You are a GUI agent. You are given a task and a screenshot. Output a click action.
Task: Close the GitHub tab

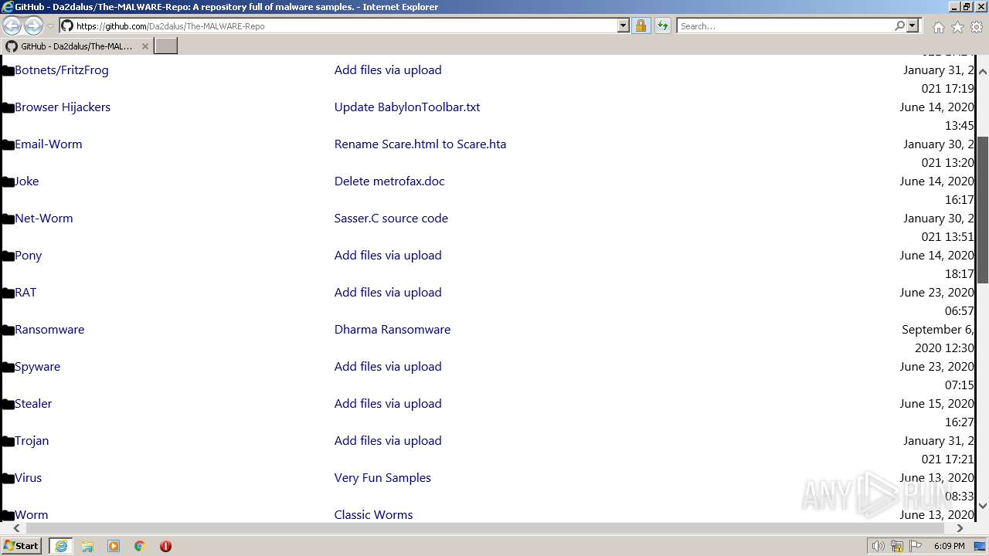click(x=144, y=46)
